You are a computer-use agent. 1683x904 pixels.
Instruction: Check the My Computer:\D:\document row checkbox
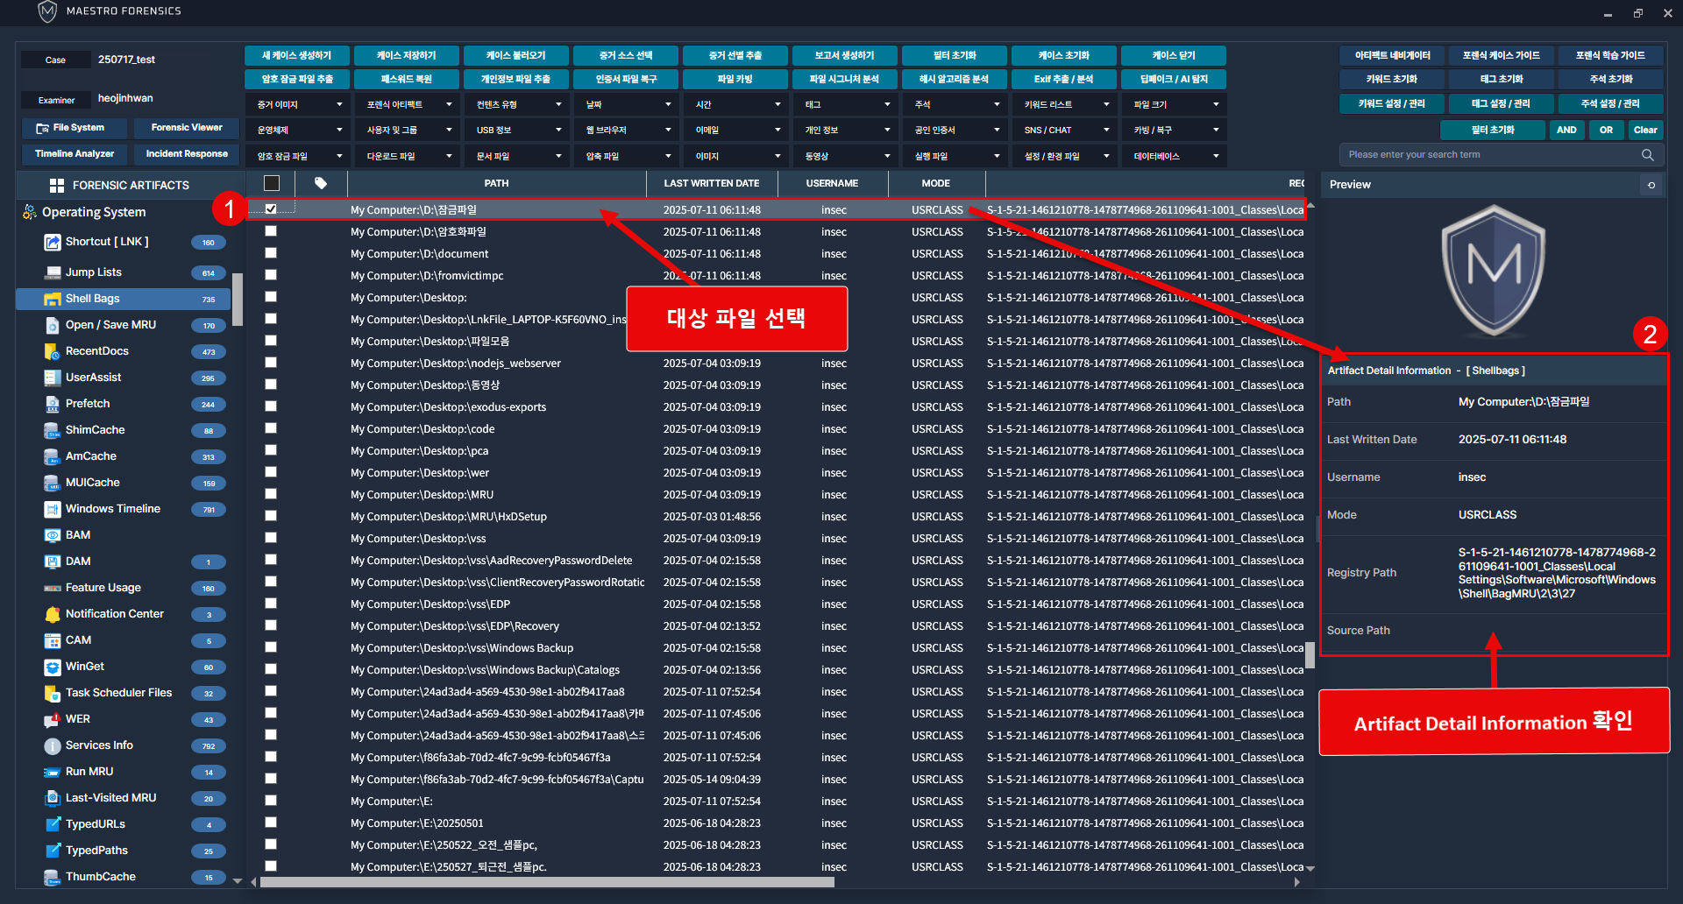click(271, 253)
